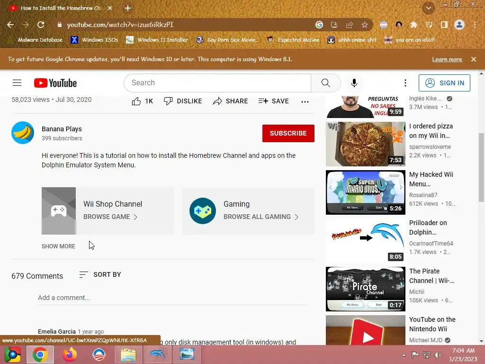Reload the YouTube page
The height and width of the screenshot is (364, 485).
pyautogui.click(x=41, y=25)
